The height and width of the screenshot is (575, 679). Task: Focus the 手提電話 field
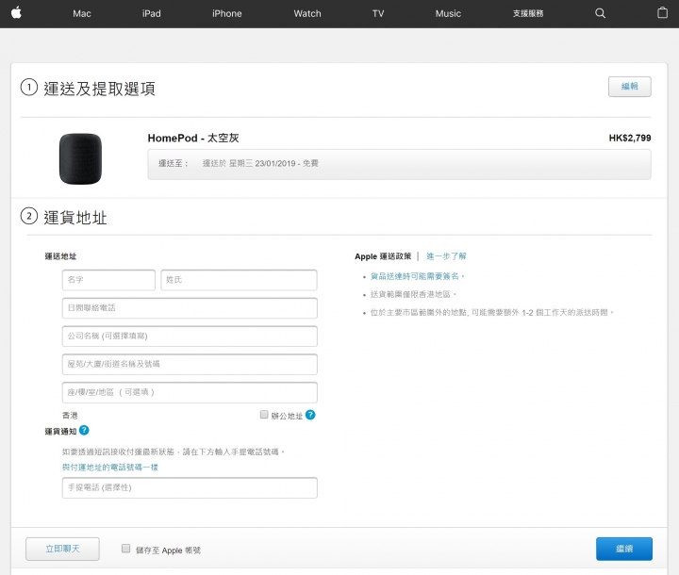(190, 488)
